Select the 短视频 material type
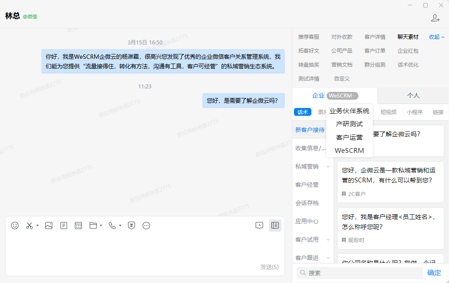Viewport: 449px width, 283px height. 388,112
